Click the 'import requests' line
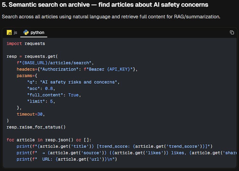Image resolution: width=239 pixels, height=171 pixels. 26,44
